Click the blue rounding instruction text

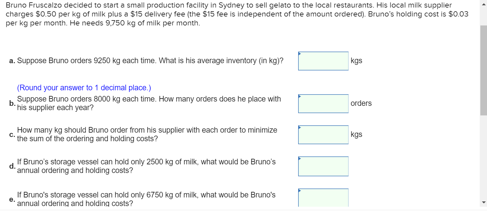[x=84, y=87]
